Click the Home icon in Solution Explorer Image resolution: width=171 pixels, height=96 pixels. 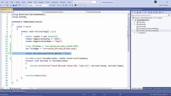click(x=138, y=13)
